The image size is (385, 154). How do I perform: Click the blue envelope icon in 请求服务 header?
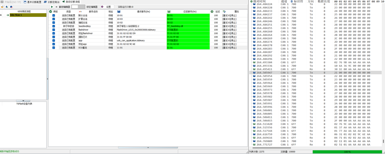point(119,11)
